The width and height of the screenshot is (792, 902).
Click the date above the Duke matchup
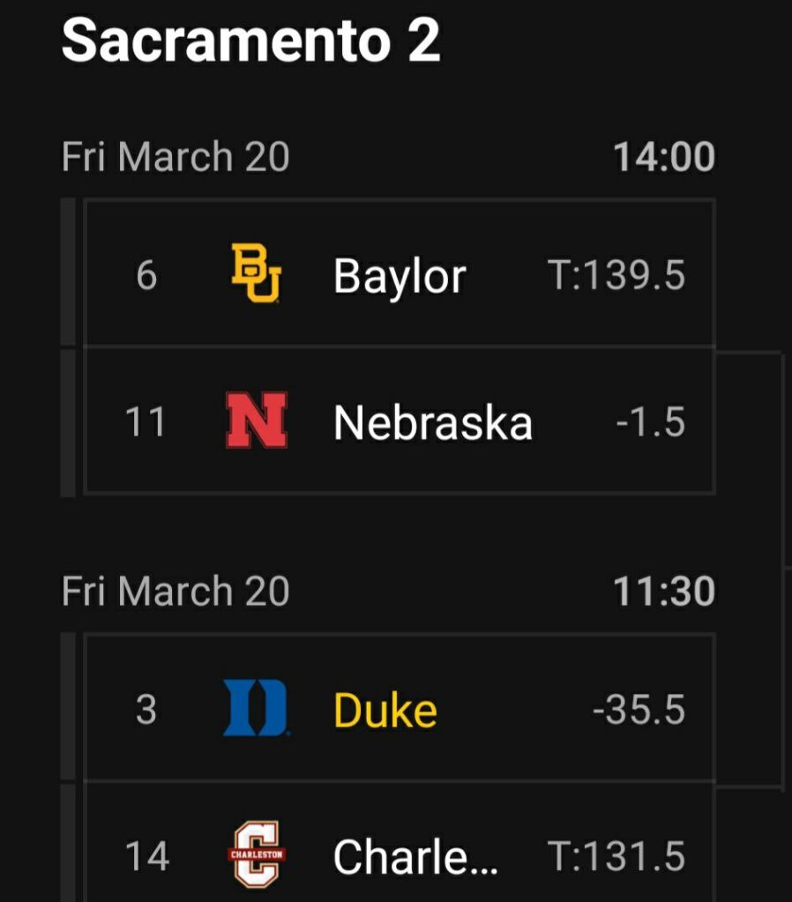point(176,591)
